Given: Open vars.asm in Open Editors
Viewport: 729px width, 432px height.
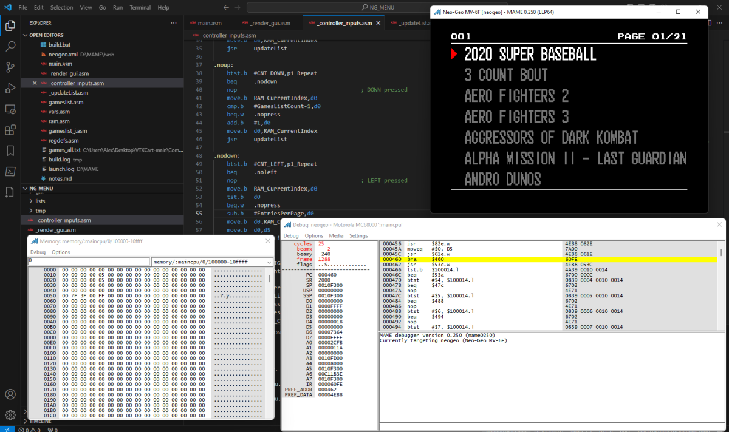Looking at the screenshot, I should click(x=60, y=112).
